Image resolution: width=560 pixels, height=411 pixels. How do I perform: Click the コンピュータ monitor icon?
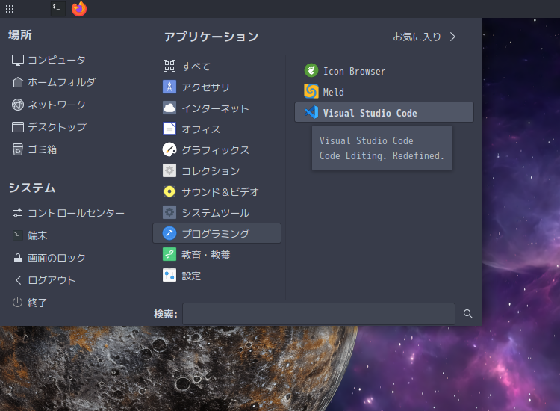(x=18, y=60)
